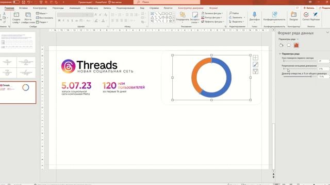This screenshot has width=330, height=185.
Task: Open the Заливка фигуры dropdown
Action: [212, 13]
